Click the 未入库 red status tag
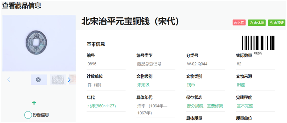 [239, 23]
